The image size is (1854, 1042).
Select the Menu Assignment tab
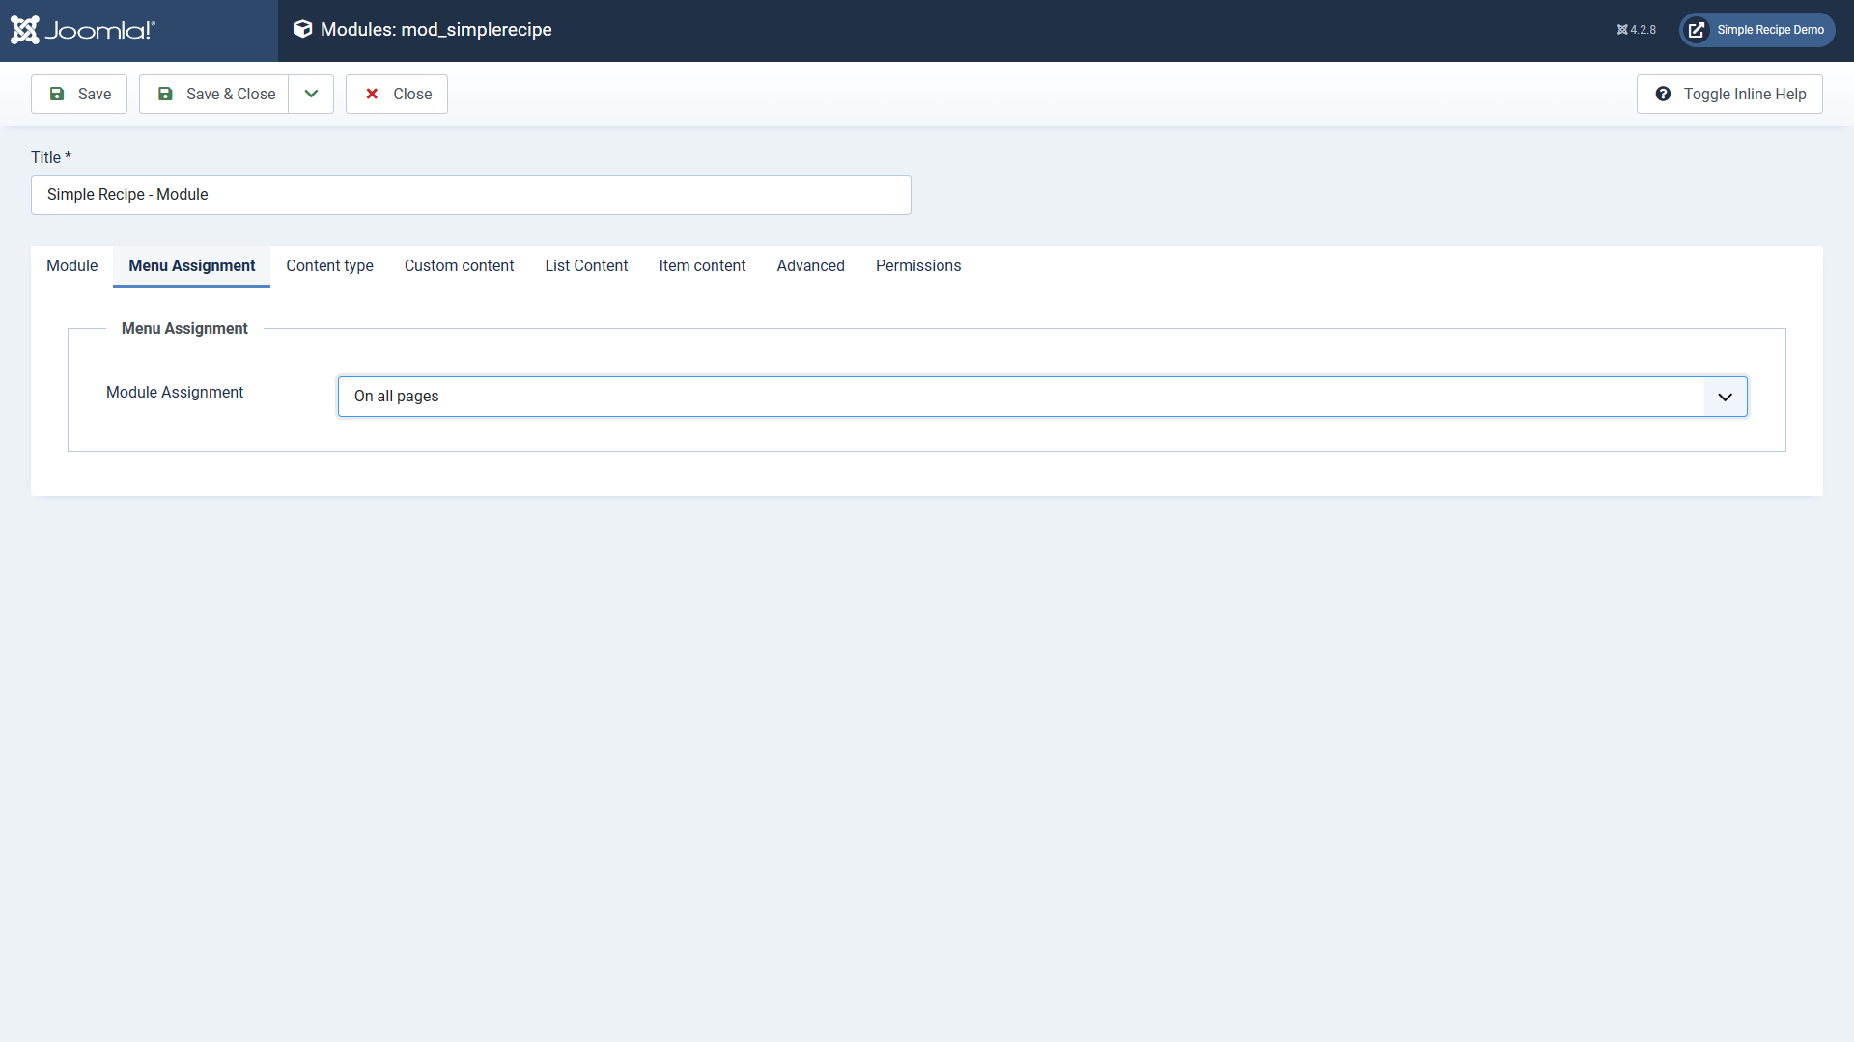(191, 266)
